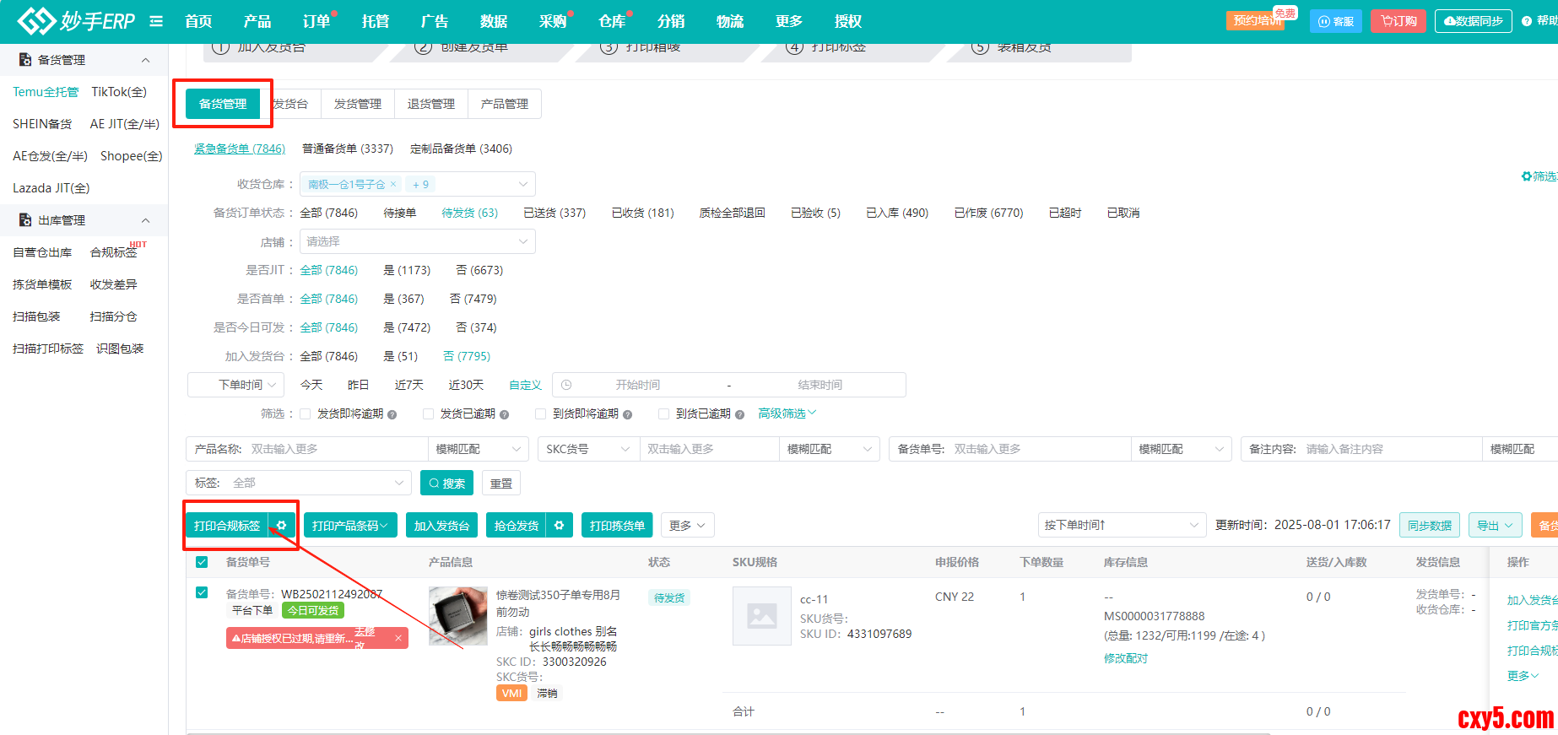Click the 客服 customer service icon button
Viewport: 1558px width, 735px height.
point(1335,21)
